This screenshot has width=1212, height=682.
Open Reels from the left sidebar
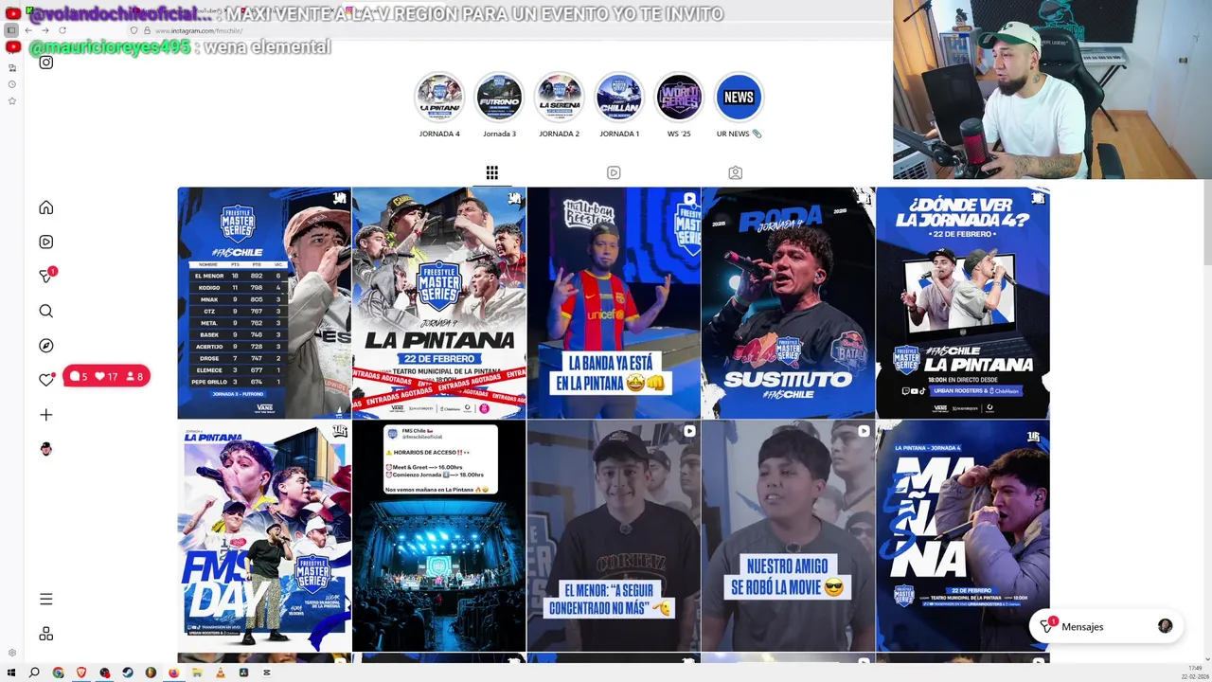click(45, 242)
